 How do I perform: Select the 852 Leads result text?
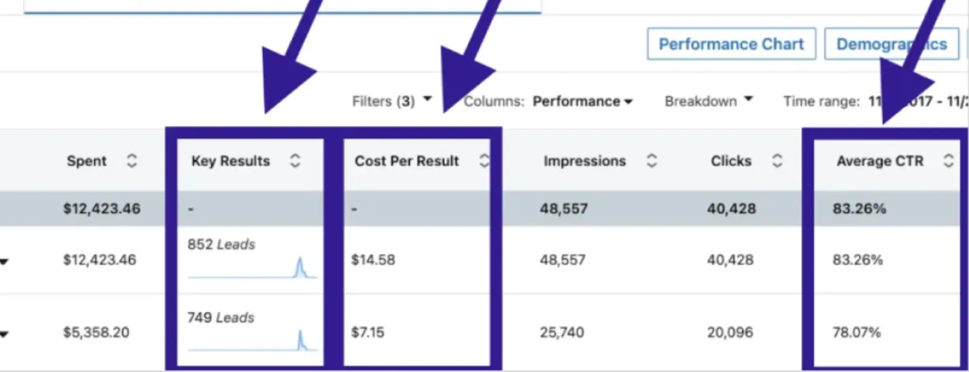221,244
